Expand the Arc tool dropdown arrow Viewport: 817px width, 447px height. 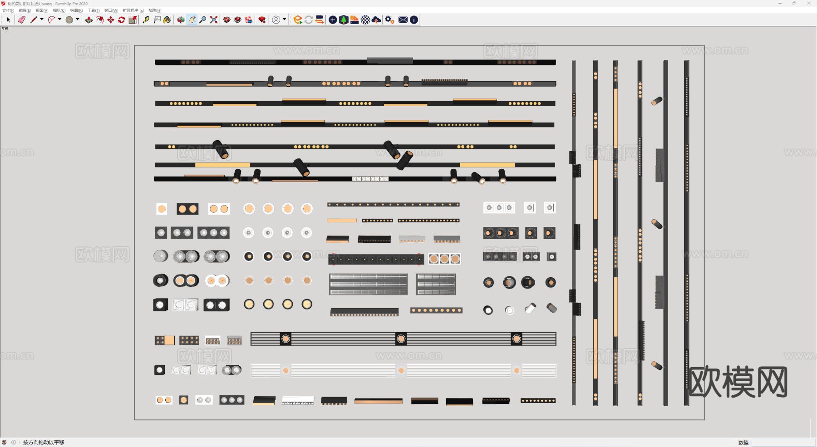click(59, 20)
